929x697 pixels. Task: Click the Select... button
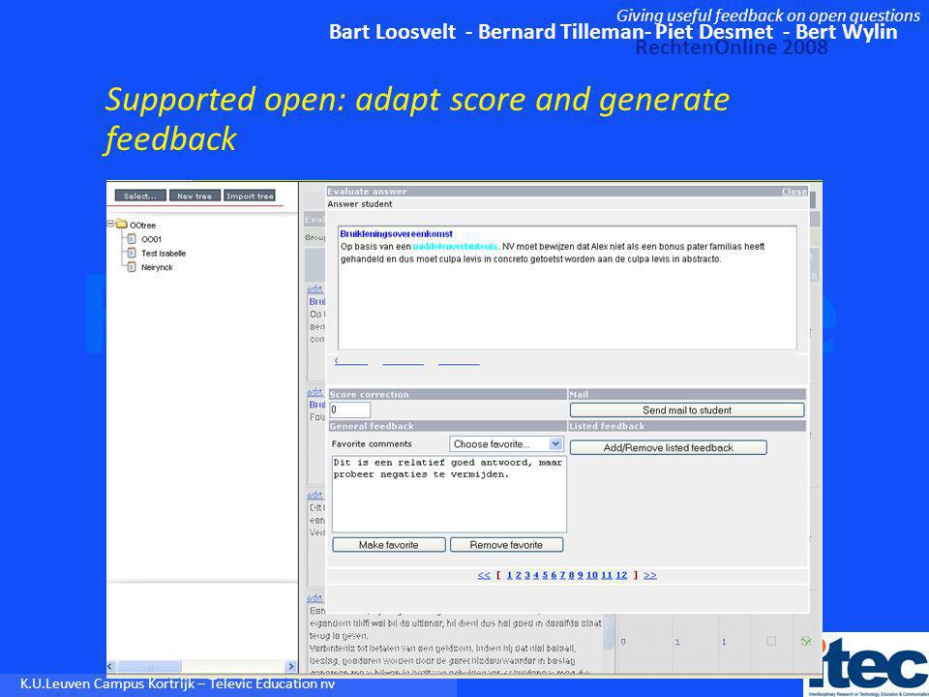[139, 197]
